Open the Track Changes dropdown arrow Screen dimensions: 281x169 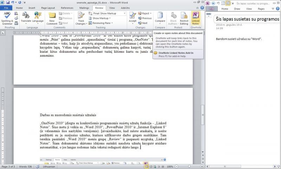(86, 24)
